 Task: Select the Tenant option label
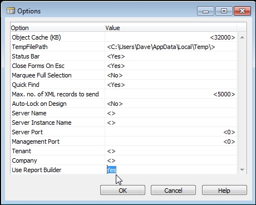pyautogui.click(x=21, y=151)
